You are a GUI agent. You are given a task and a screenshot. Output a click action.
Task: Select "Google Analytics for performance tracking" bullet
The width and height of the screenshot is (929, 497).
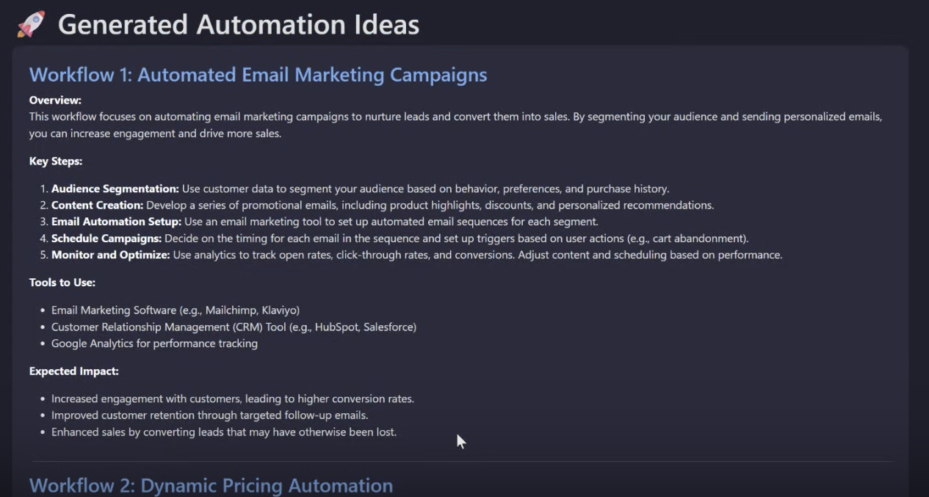(x=156, y=343)
